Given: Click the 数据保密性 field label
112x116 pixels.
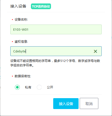Looking at the screenshot, I should pyautogui.click(x=23, y=76).
